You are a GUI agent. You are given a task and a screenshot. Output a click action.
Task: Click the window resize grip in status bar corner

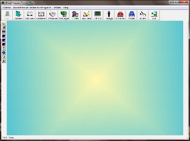tap(187, 138)
